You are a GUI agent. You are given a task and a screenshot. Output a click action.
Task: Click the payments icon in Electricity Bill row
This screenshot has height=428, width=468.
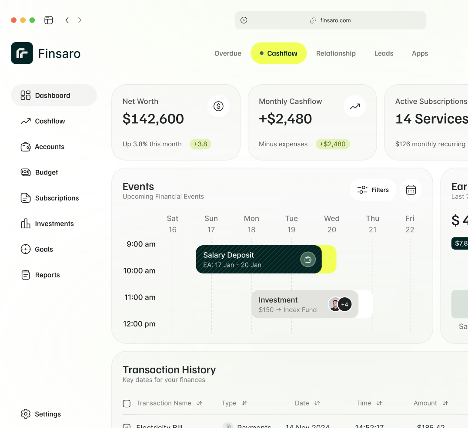pos(228,426)
